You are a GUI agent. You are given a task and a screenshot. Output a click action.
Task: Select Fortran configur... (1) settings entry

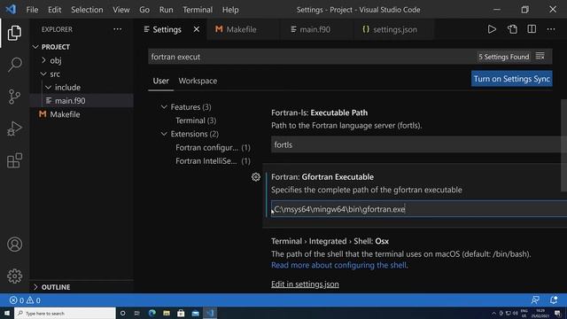tap(213, 148)
